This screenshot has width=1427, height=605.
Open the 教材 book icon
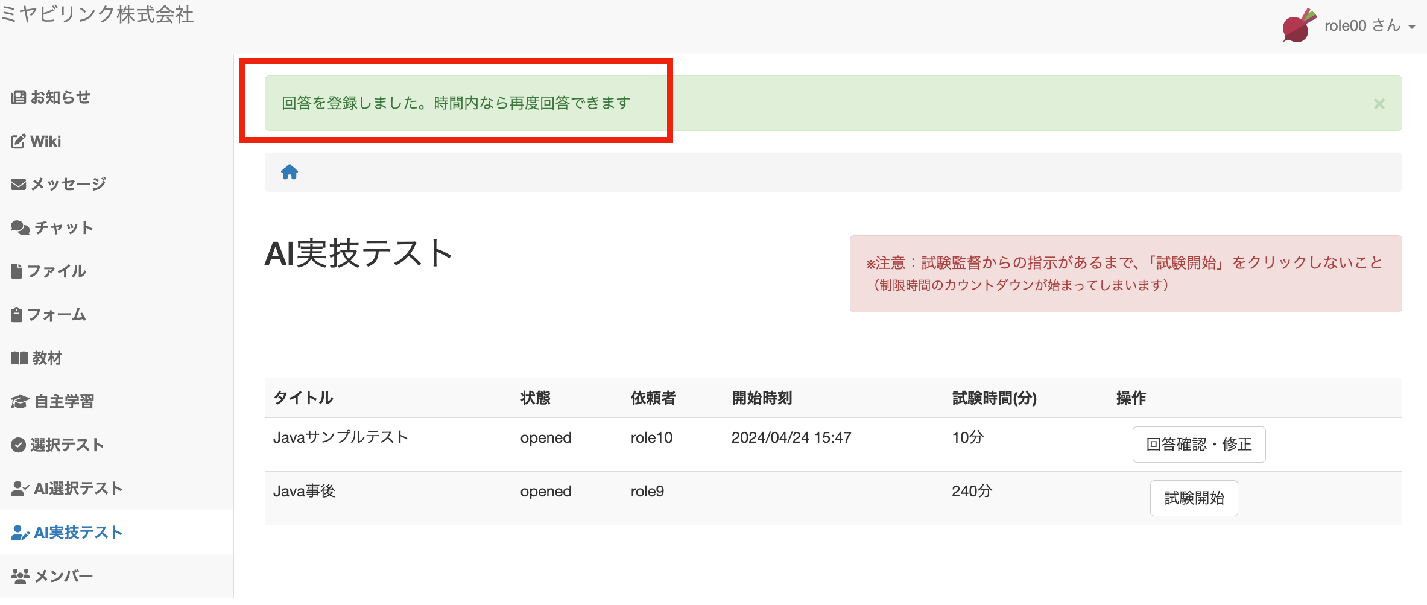pos(19,358)
